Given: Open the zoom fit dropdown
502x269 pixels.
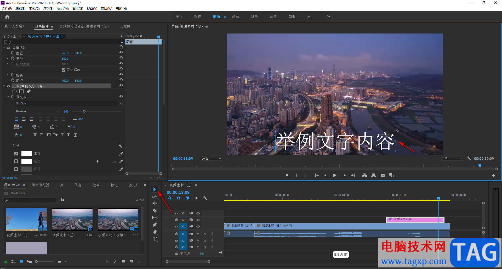Looking at the screenshot, I should [211, 158].
